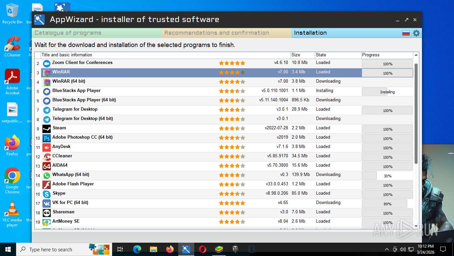Viewport: 454px width, 256px height.
Task: Click the CCleaner icon in the list
Action: 47,157
